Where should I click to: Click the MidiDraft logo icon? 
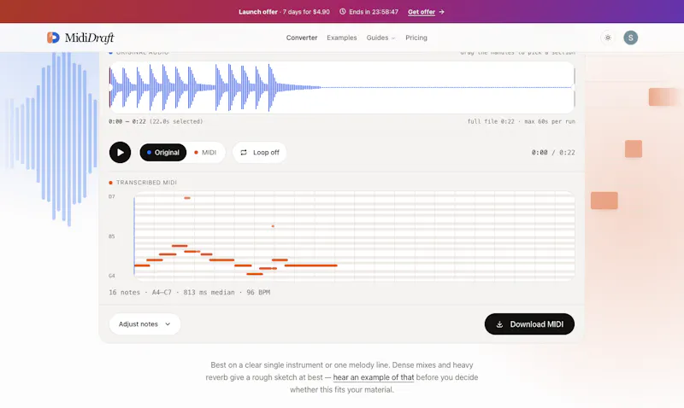coord(53,38)
